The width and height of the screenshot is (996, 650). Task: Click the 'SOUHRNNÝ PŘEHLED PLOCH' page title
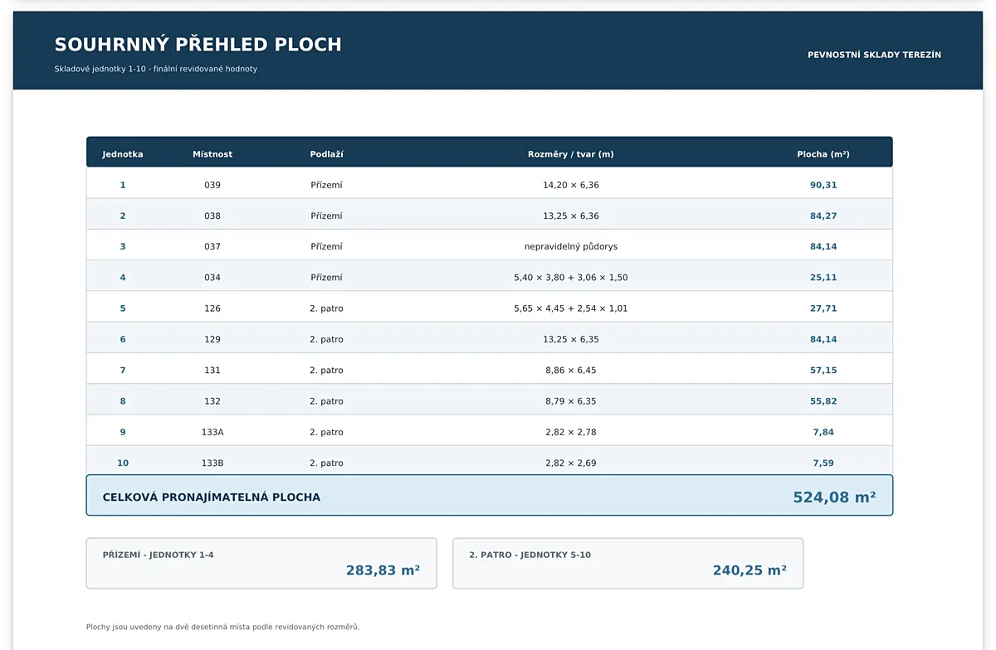[198, 45]
